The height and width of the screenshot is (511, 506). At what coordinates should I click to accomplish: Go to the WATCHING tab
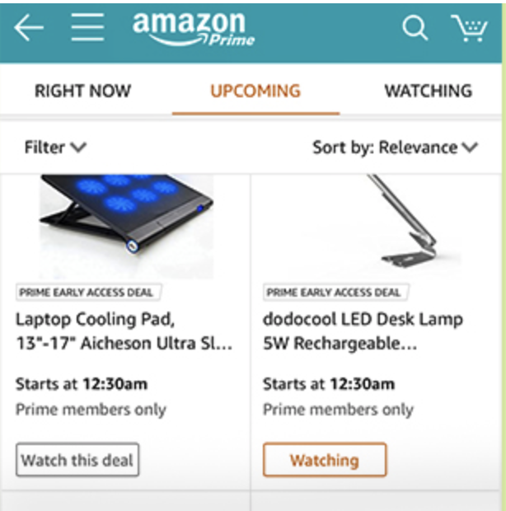coord(429,91)
